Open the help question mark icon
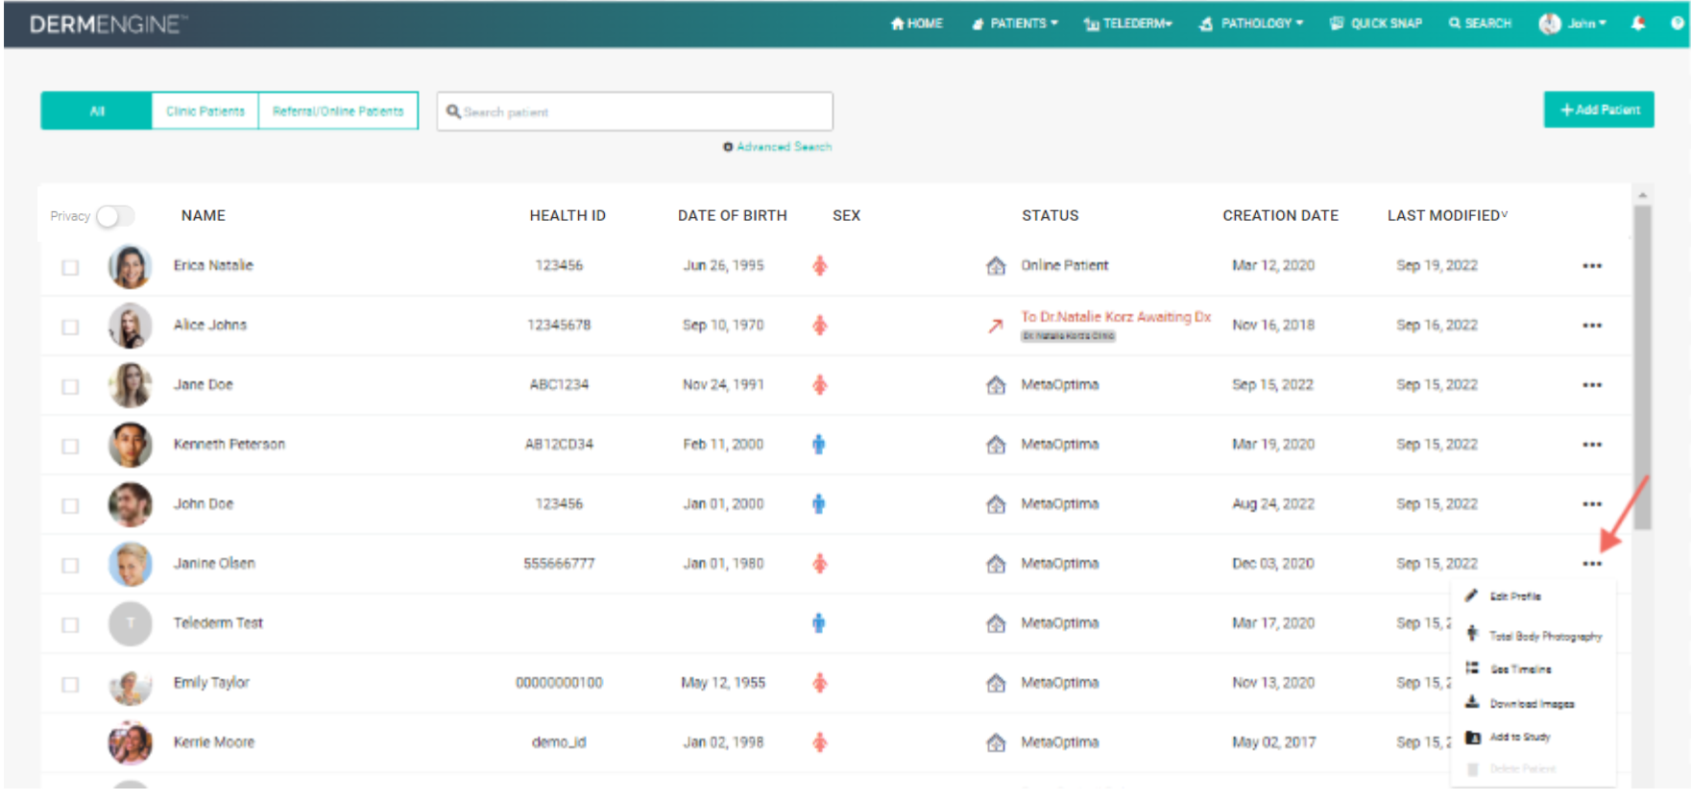The height and width of the screenshot is (801, 1691). pyautogui.click(x=1678, y=23)
